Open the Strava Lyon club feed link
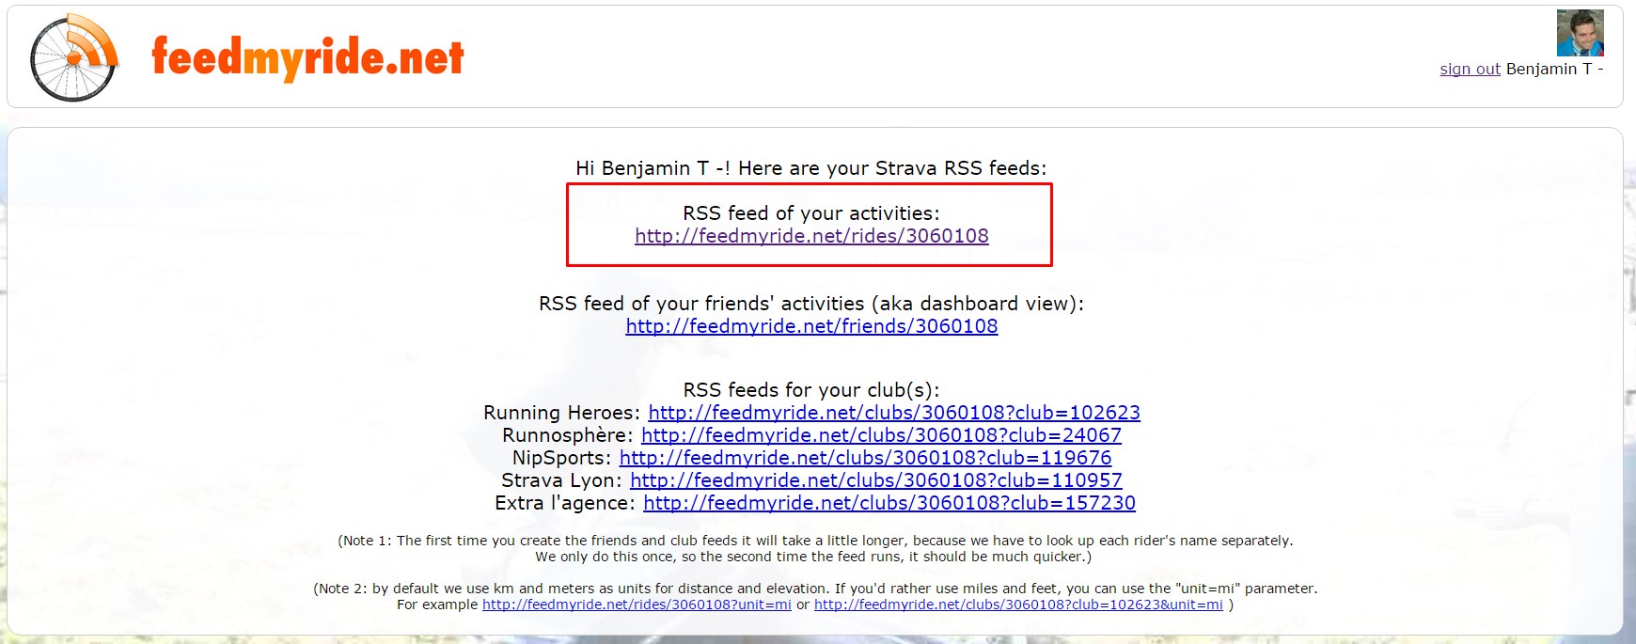The image size is (1636, 644). pyautogui.click(x=875, y=481)
